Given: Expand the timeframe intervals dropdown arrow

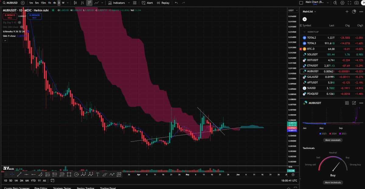Looking at the screenshot, I should 68,3.
